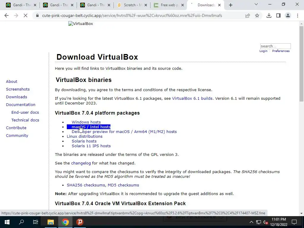This screenshot has height=228, width=304.
Task: Switch to the first Gandi tab
Action: click(x=19, y=5)
